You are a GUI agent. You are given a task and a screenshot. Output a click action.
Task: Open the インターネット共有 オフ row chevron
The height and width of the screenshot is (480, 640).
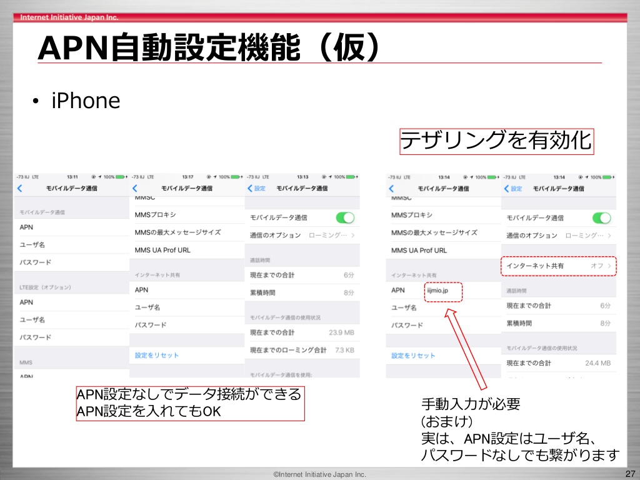pos(609,266)
